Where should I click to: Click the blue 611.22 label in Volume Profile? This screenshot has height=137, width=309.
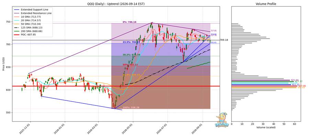296,85
